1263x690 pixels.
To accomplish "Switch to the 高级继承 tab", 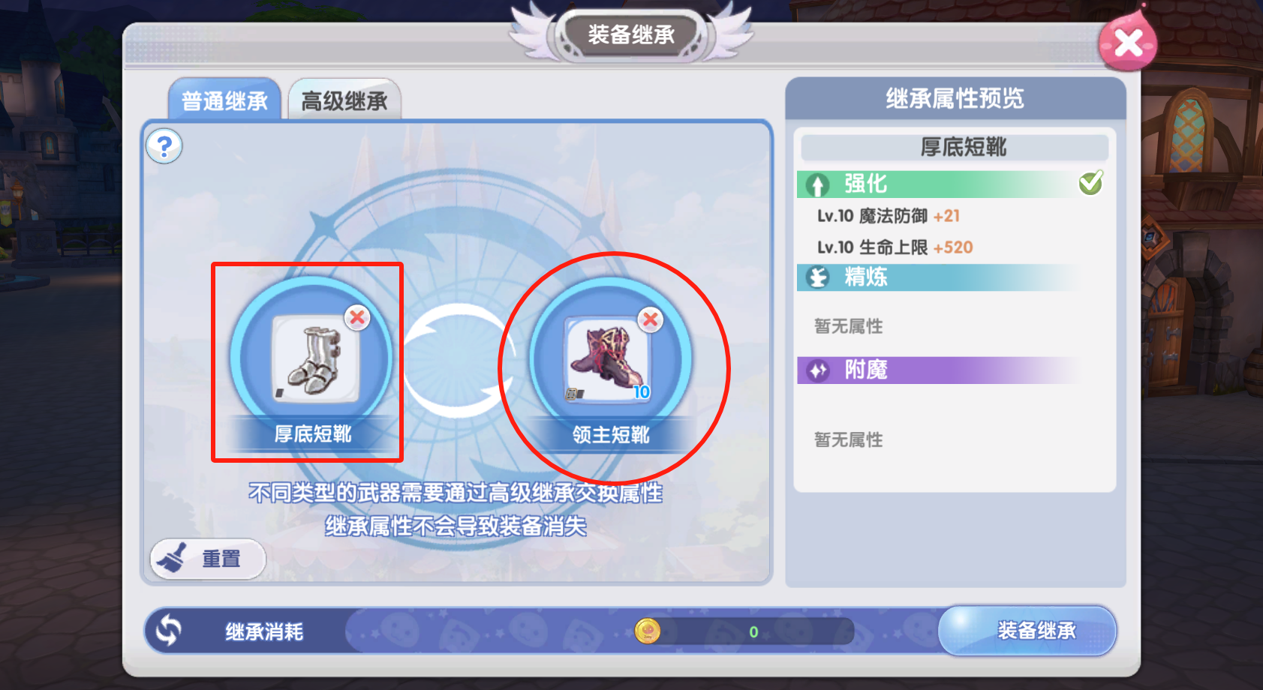I will [x=344, y=99].
